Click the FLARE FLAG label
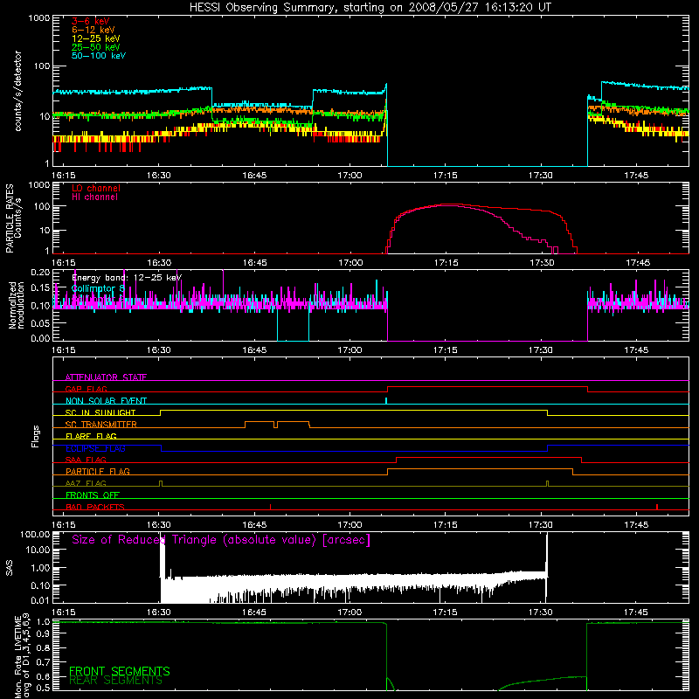 pyautogui.click(x=91, y=436)
